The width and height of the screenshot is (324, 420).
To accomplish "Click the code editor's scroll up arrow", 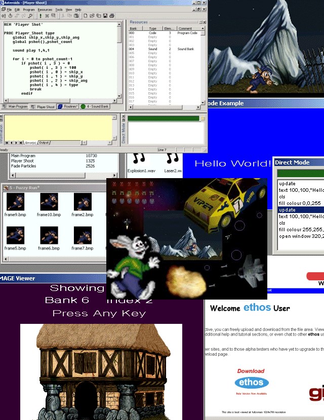I will coord(119,24).
